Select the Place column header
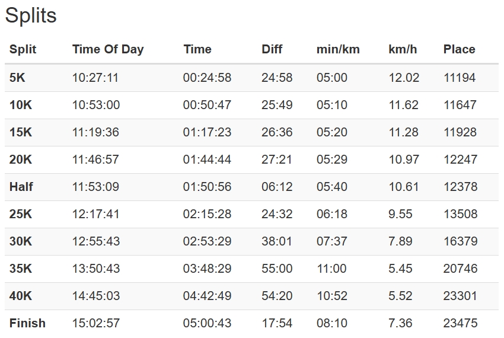 tap(460, 49)
